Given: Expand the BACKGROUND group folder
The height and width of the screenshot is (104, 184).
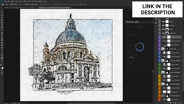Looking at the screenshot, I should pos(162,33).
